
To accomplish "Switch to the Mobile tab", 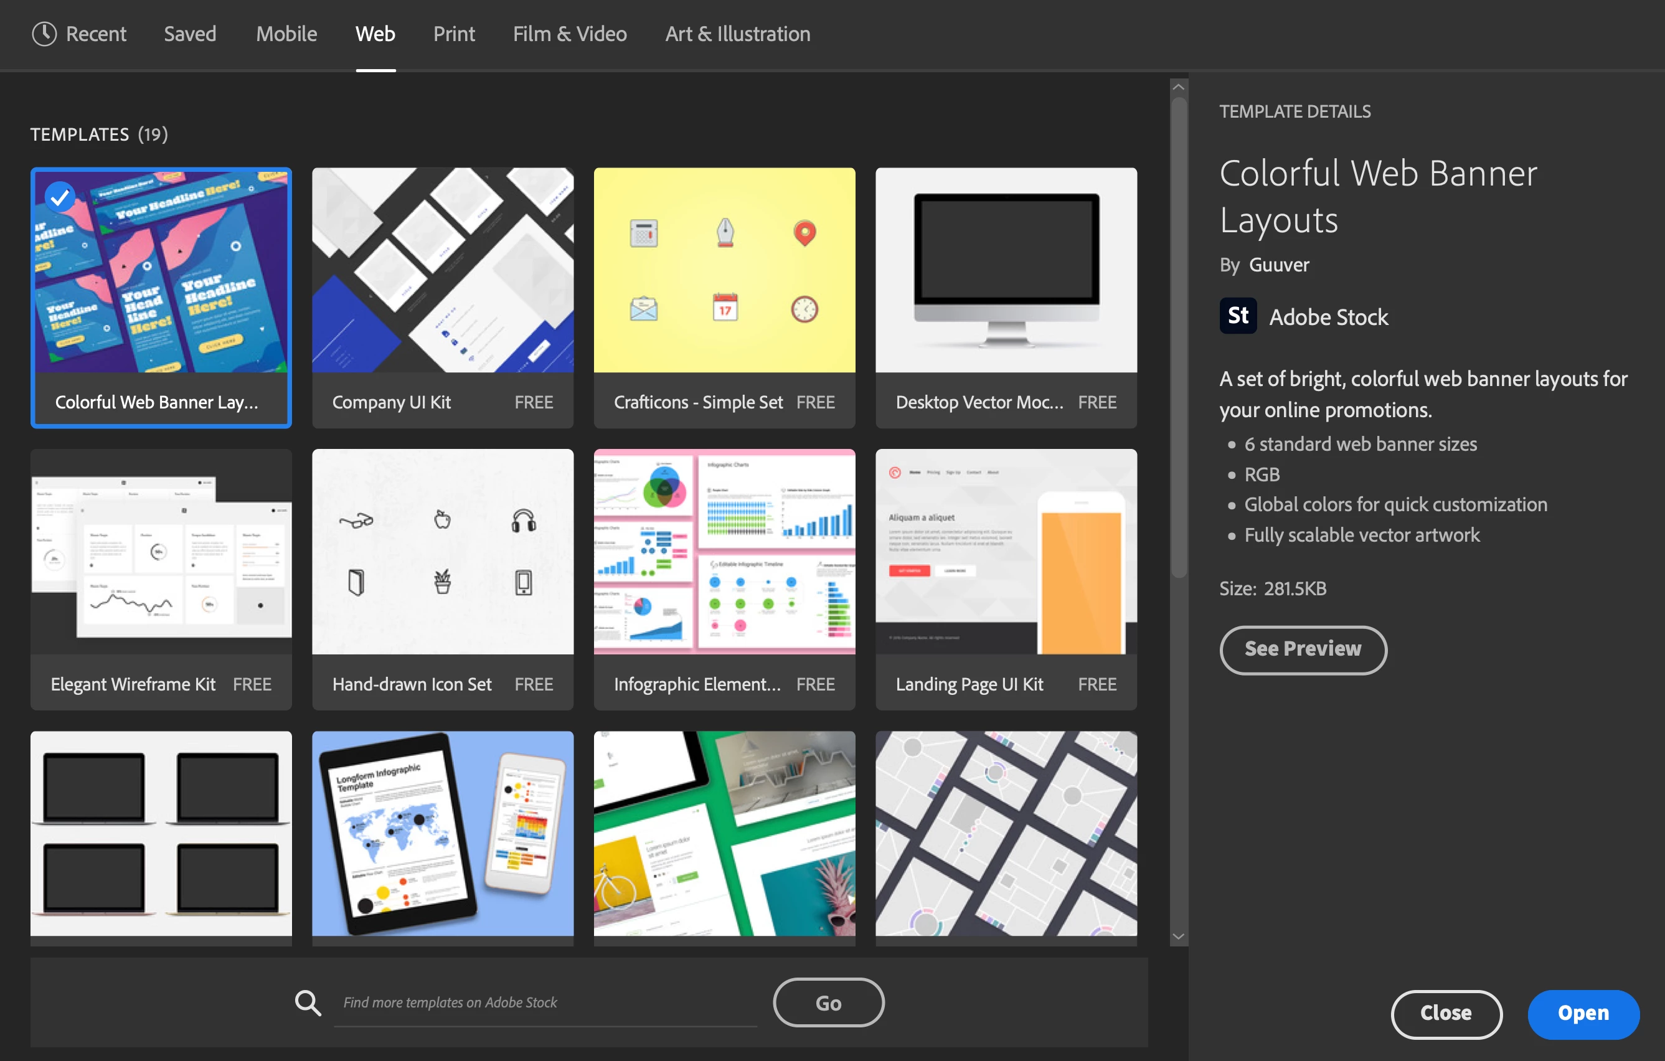I will (286, 34).
